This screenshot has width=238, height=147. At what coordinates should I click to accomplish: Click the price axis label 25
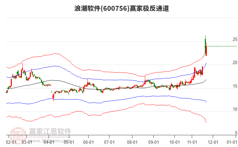(x=235, y=39)
